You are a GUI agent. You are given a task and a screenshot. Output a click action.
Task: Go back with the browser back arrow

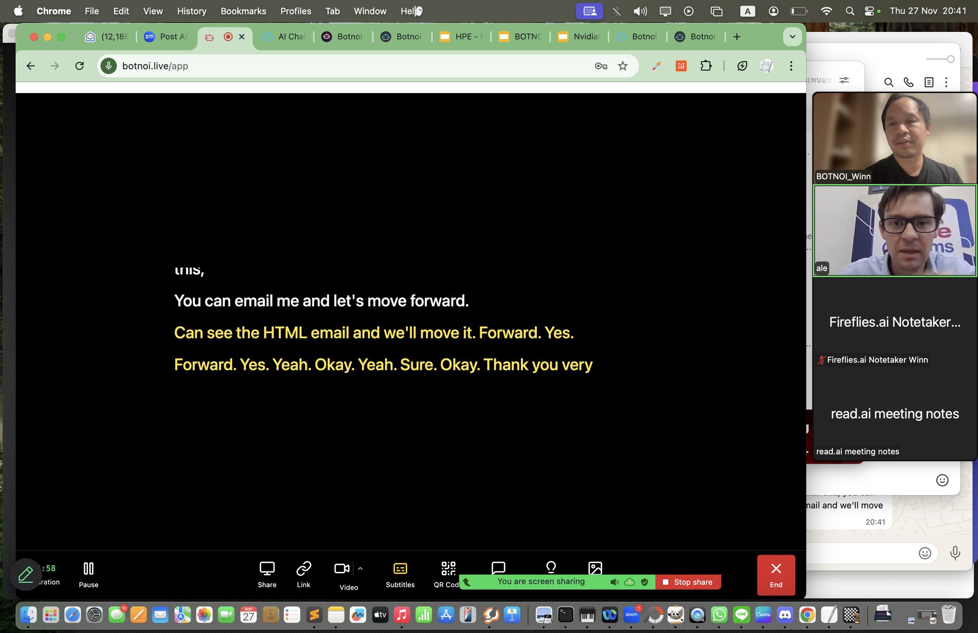(31, 66)
